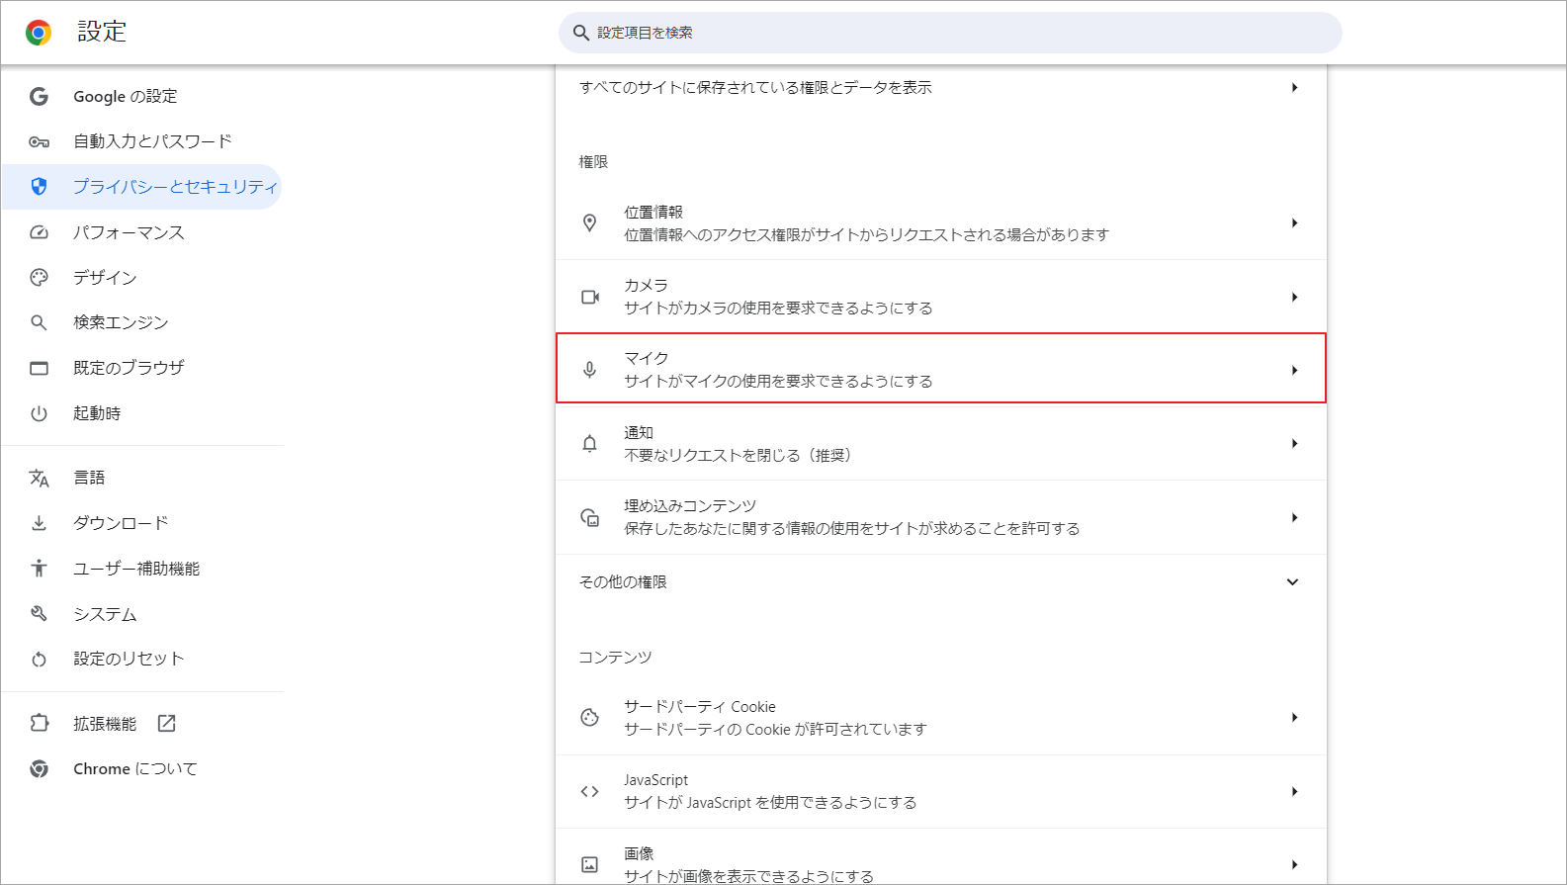Click the magnifier icon in the search bar
This screenshot has width=1567, height=885.
581,33
